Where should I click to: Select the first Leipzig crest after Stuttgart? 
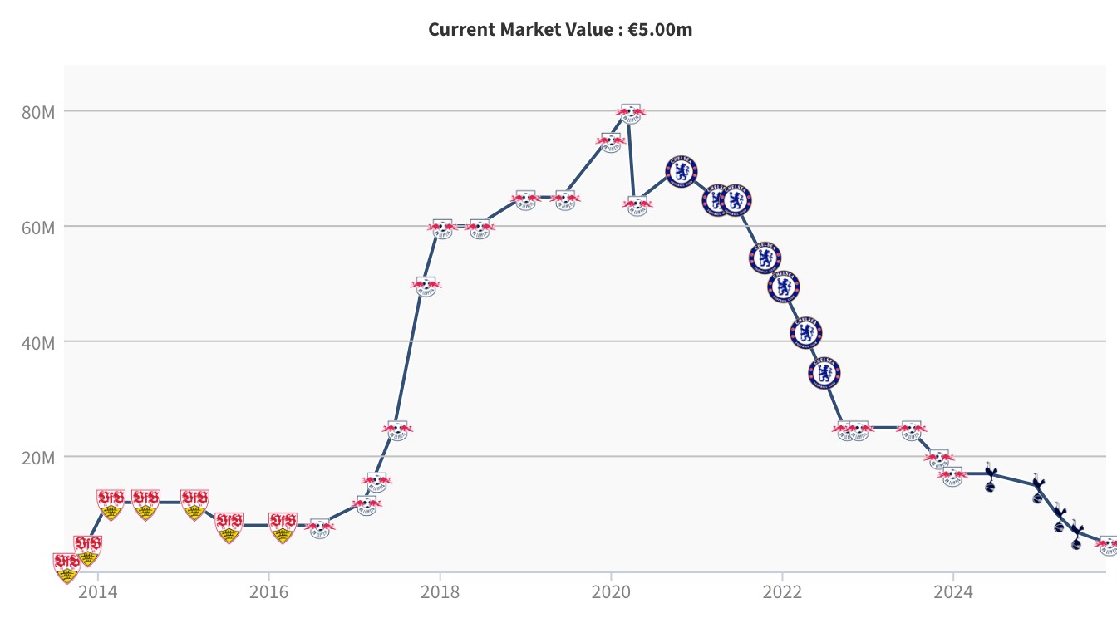tap(320, 527)
